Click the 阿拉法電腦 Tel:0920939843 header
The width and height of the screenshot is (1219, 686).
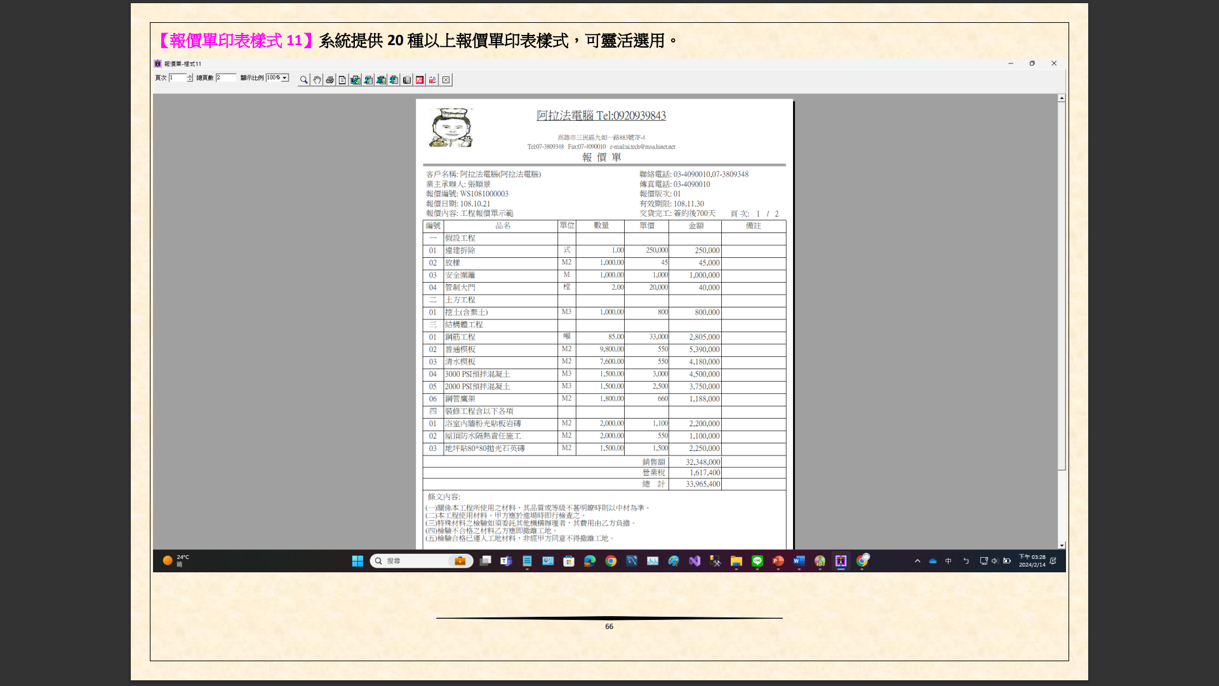click(601, 116)
